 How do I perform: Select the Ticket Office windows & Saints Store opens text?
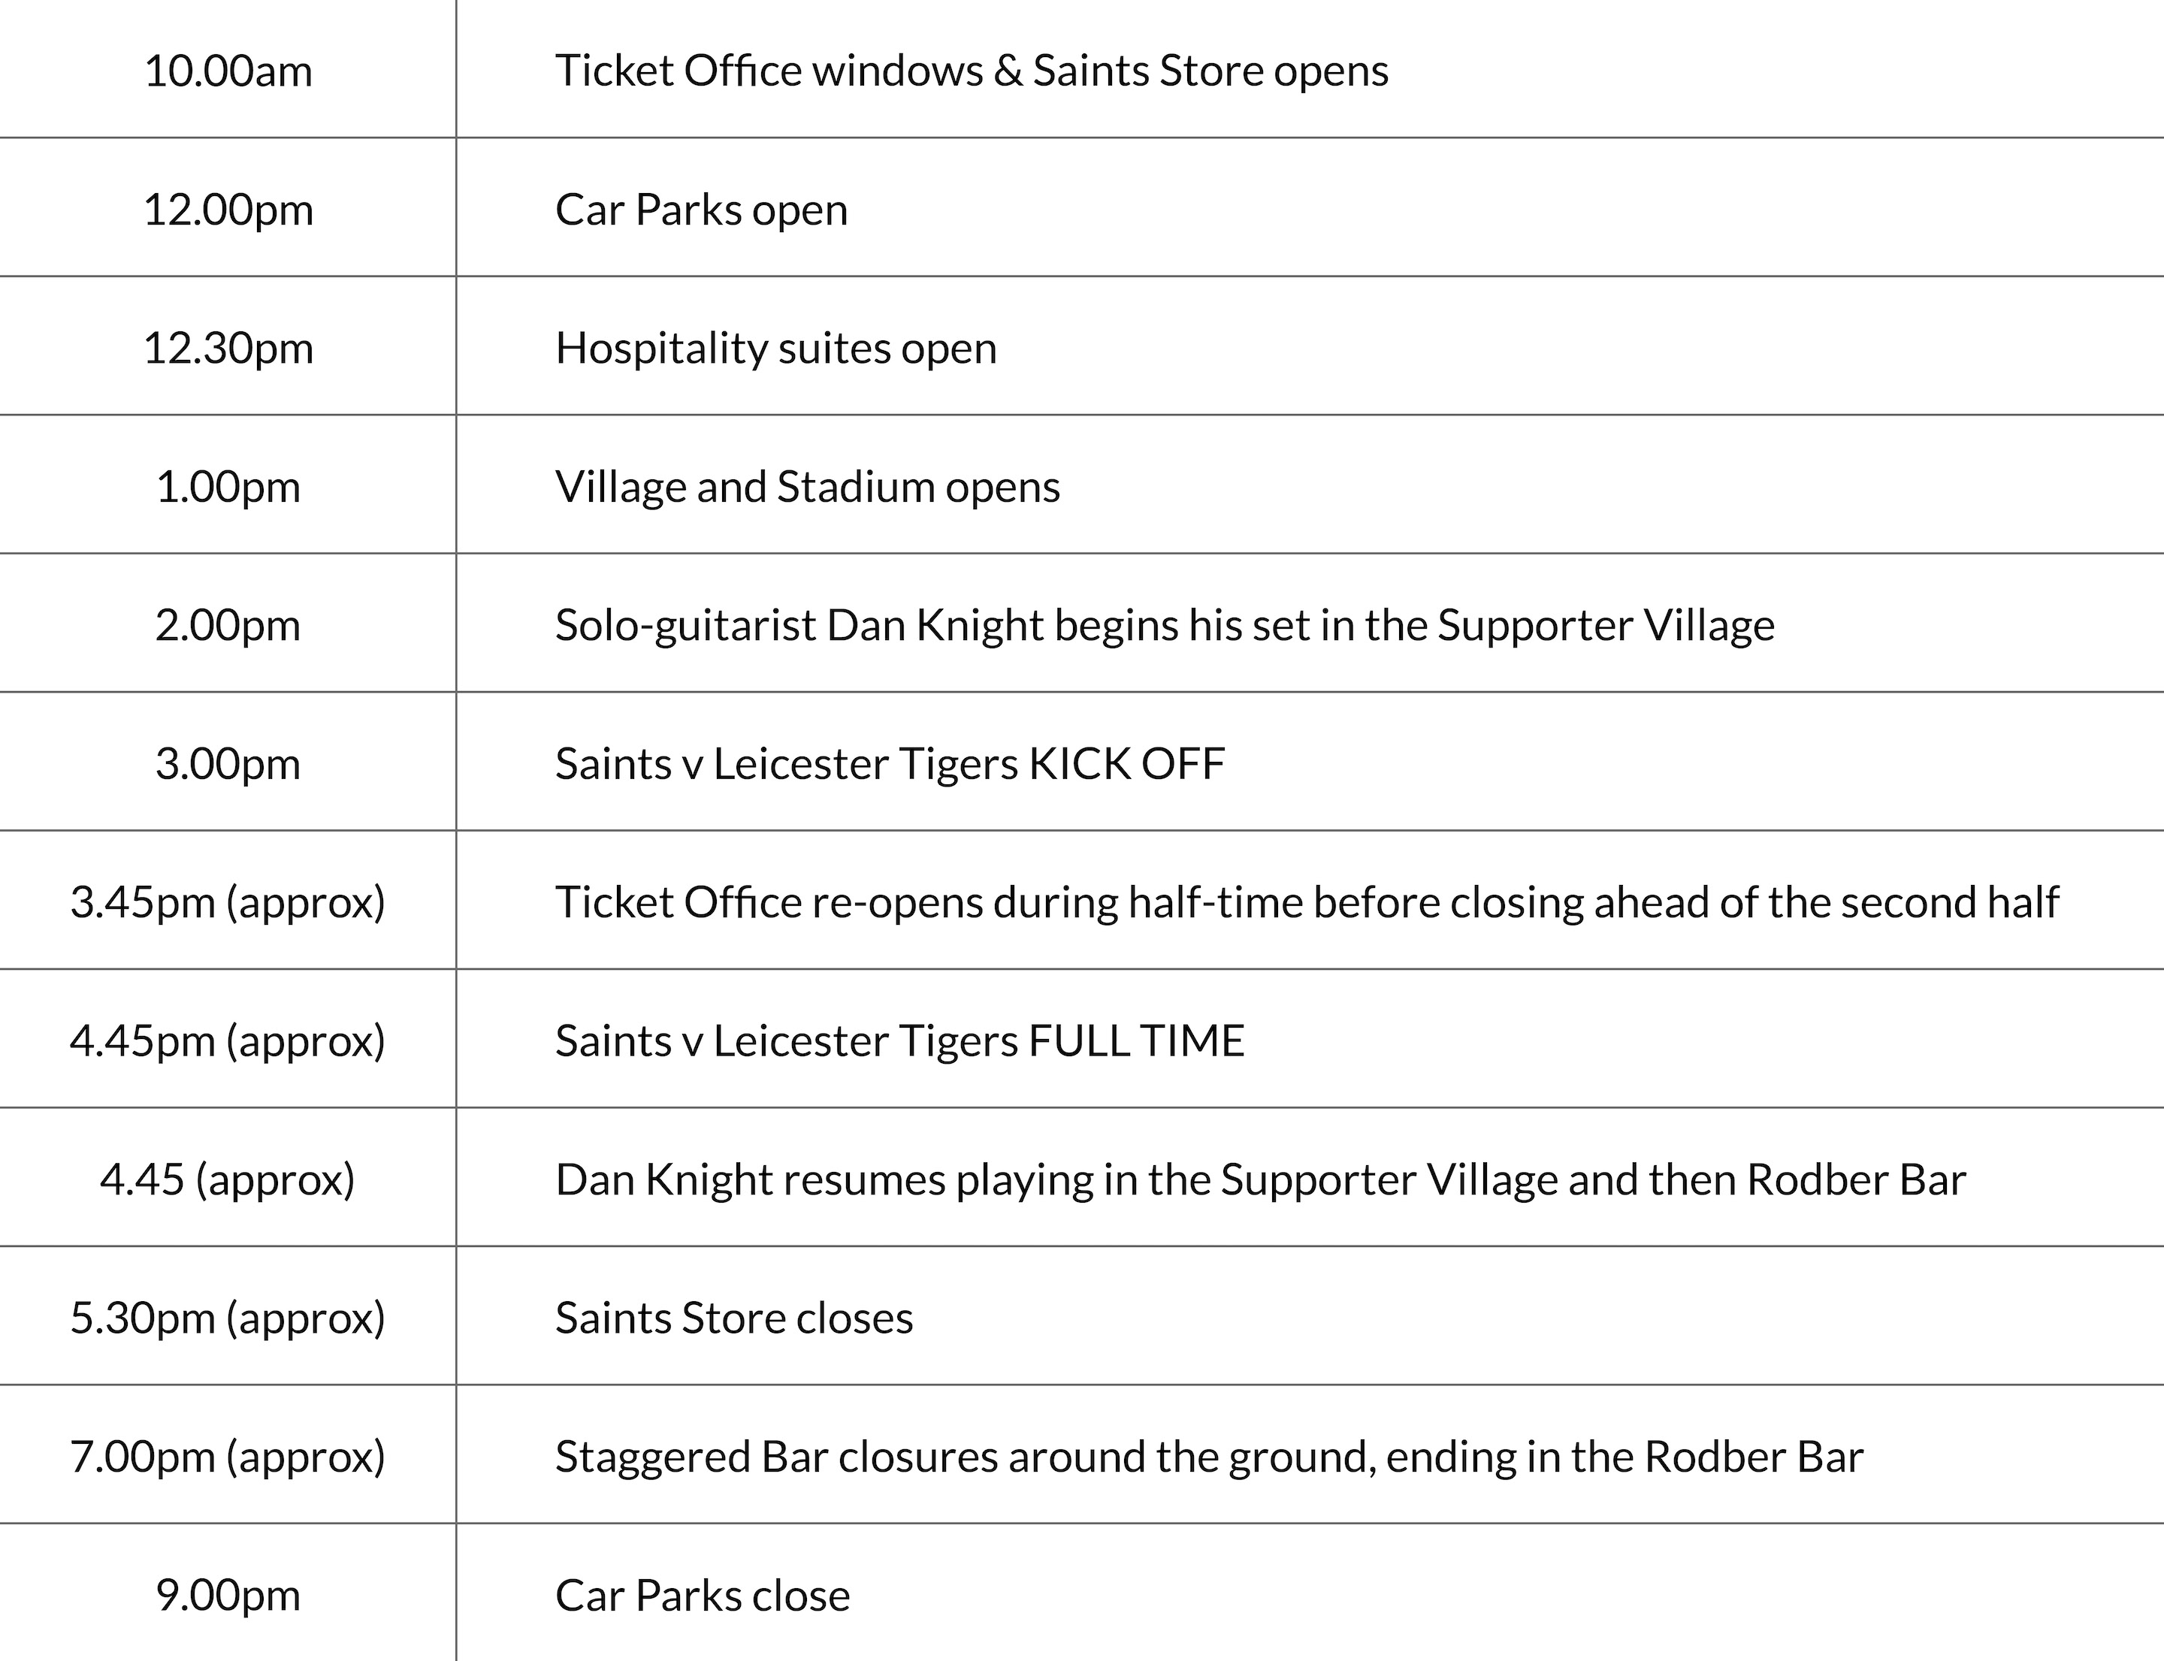(972, 71)
